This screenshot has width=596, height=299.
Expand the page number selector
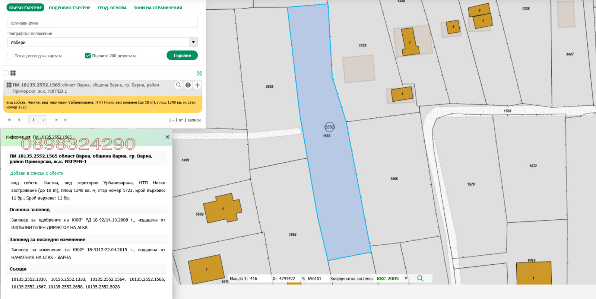38,120
